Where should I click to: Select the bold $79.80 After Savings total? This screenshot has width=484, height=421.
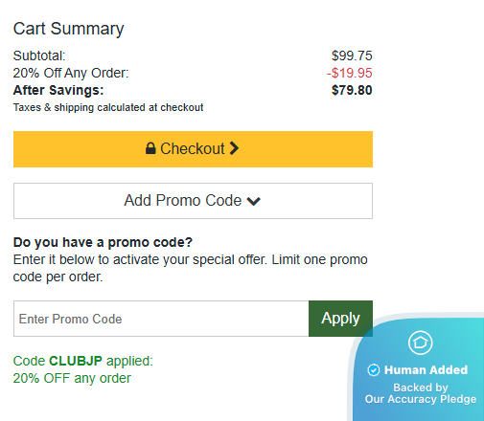[352, 90]
